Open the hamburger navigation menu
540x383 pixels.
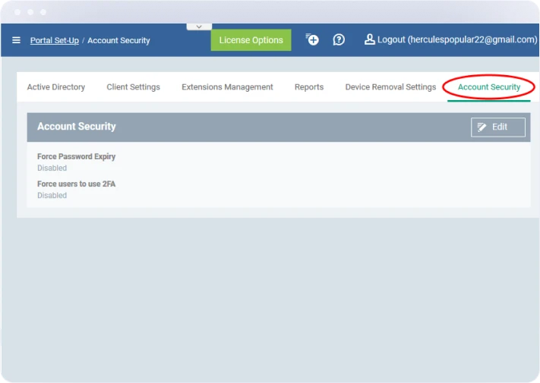coord(16,40)
